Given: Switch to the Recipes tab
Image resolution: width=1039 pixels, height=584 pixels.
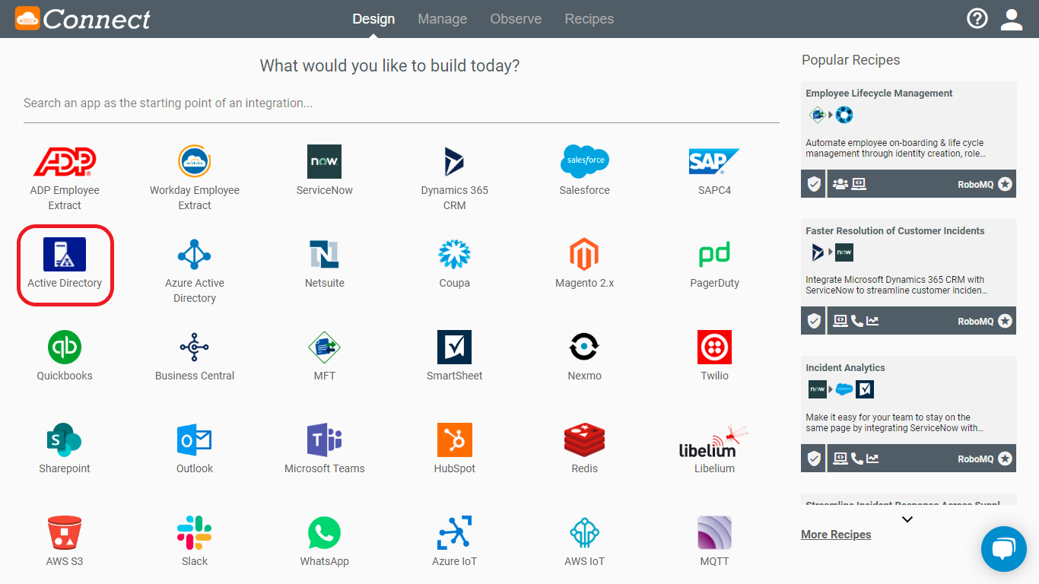Looking at the screenshot, I should 589,19.
